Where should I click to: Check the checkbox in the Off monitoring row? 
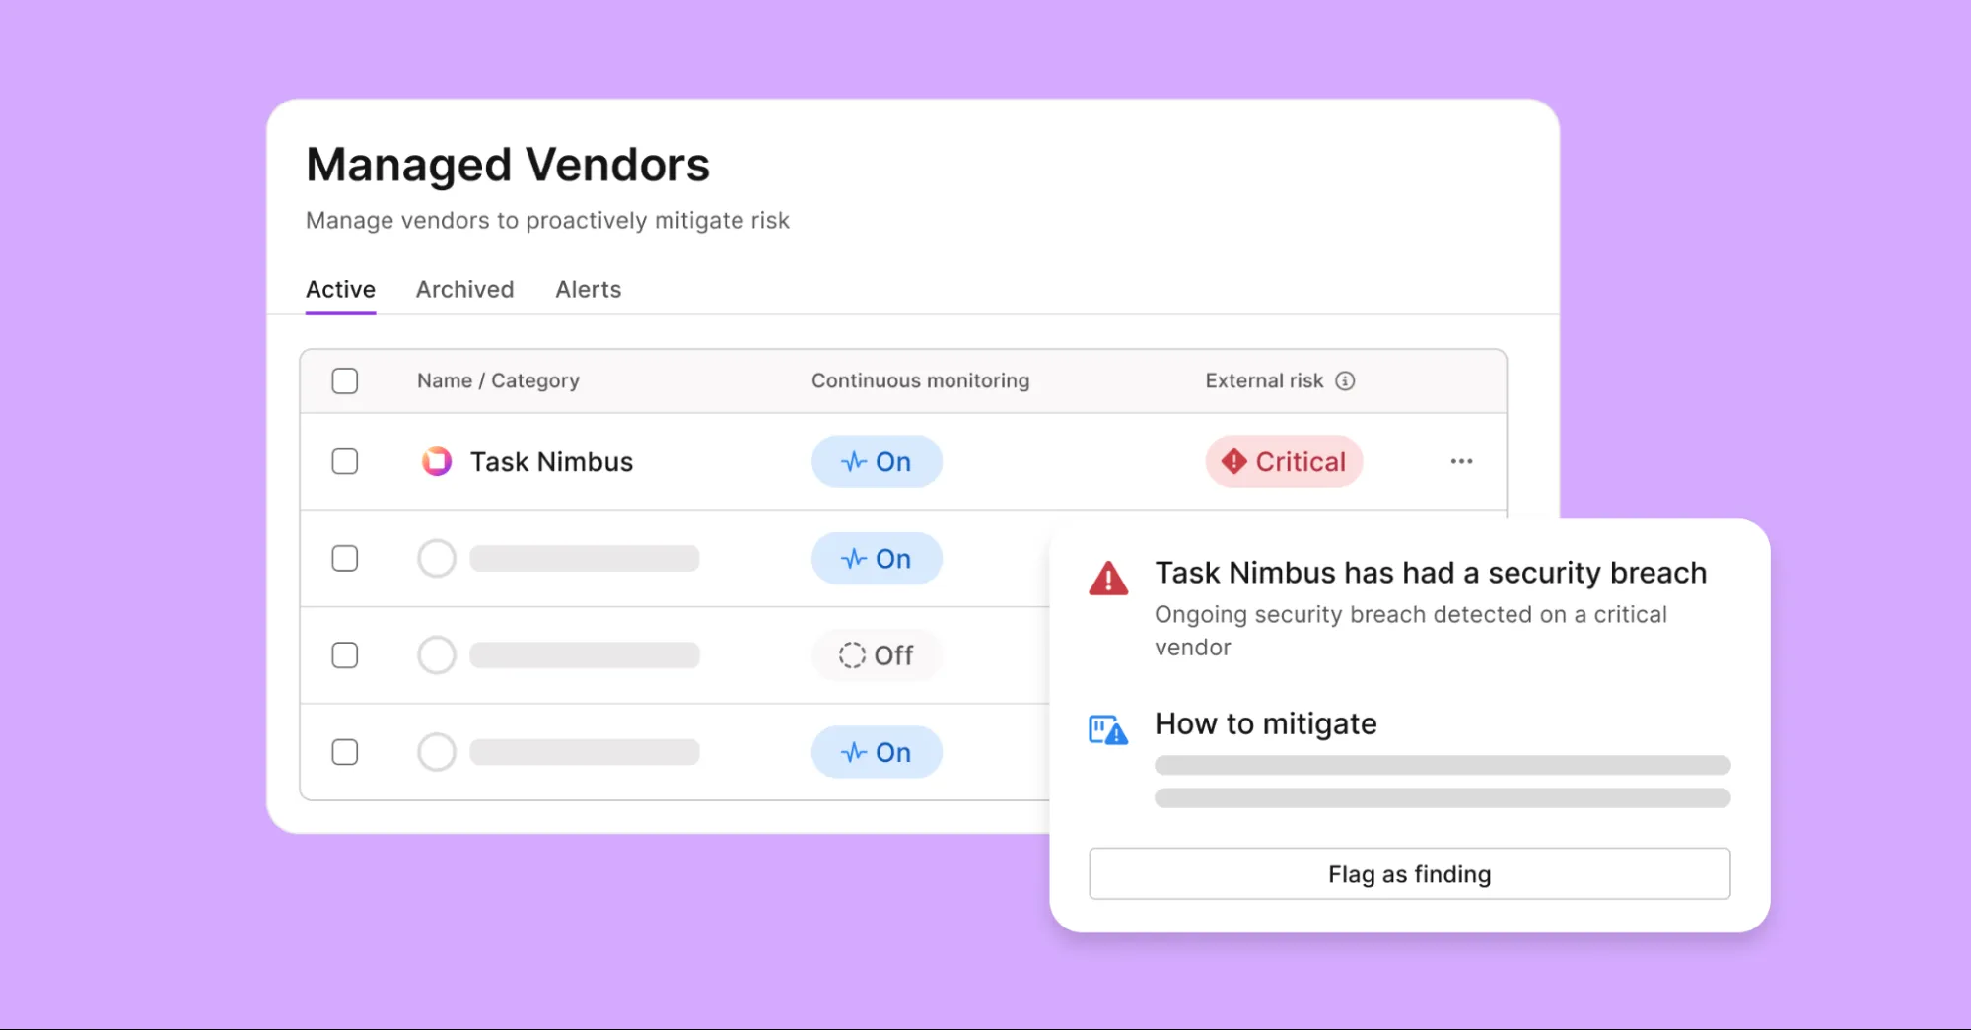coord(345,655)
